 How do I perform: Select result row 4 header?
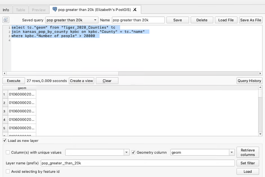click(5, 120)
